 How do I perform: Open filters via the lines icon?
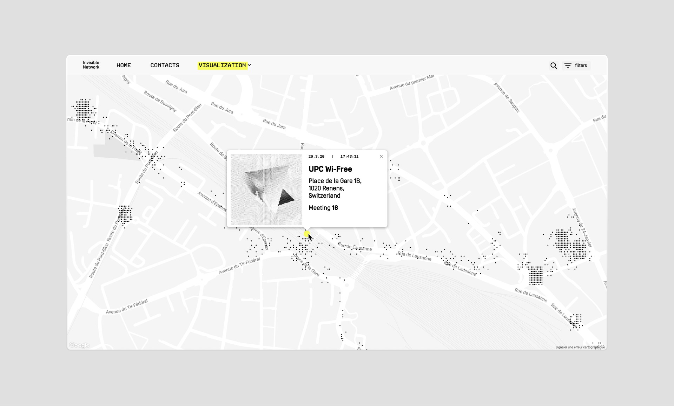pyautogui.click(x=568, y=66)
